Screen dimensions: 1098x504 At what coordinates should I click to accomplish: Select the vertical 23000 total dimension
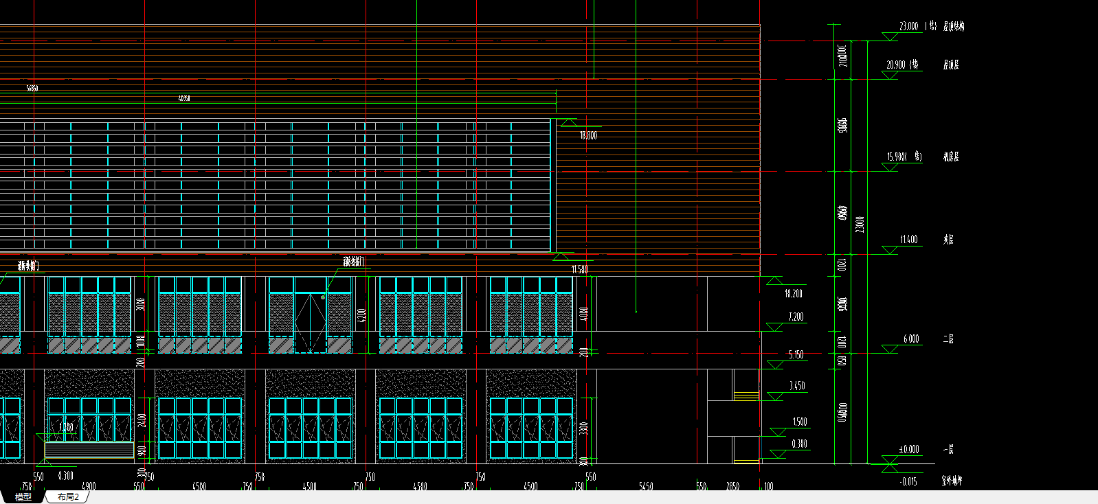coord(860,225)
